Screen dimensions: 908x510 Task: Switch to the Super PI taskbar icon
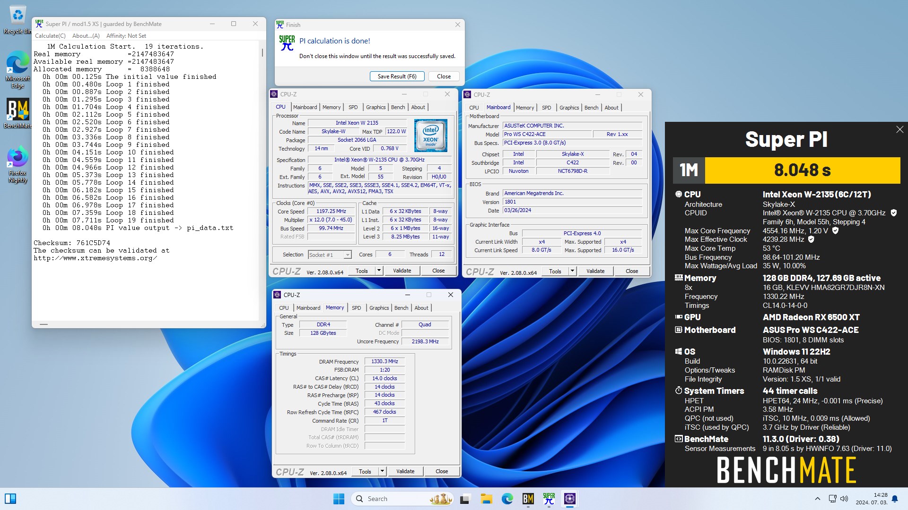tap(549, 499)
